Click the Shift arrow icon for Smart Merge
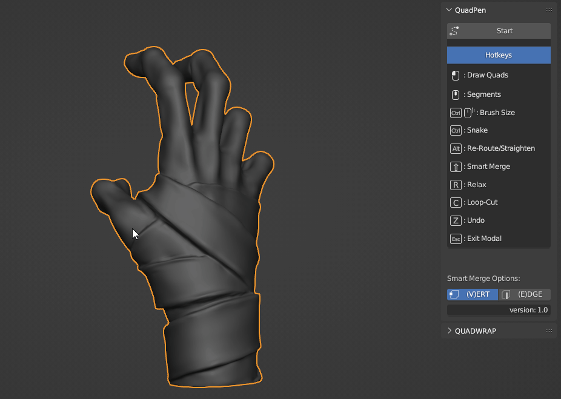 tap(456, 167)
